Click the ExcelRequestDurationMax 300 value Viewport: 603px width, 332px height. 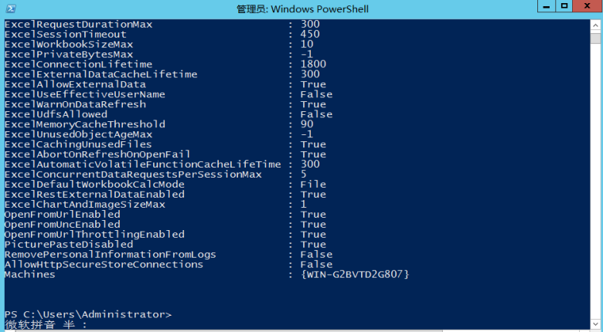click(x=310, y=24)
